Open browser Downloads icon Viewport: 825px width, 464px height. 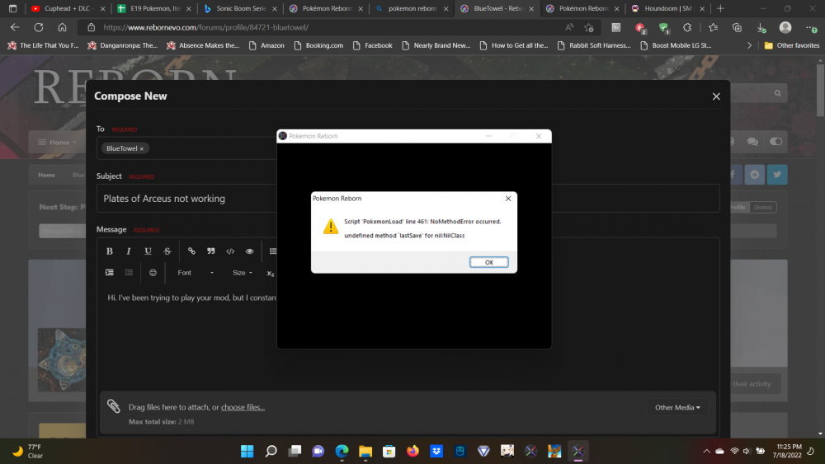click(x=761, y=27)
